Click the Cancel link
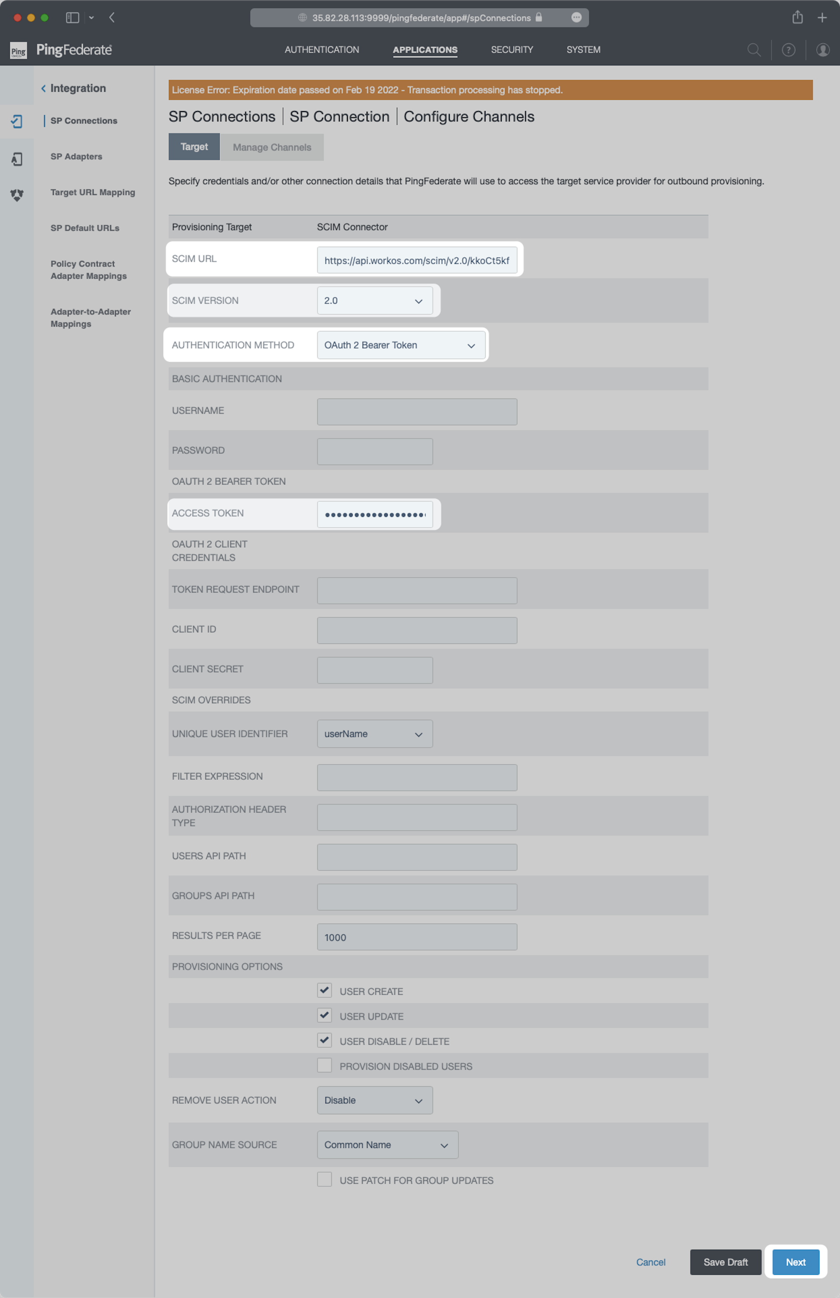The height and width of the screenshot is (1298, 840). pyautogui.click(x=650, y=1262)
